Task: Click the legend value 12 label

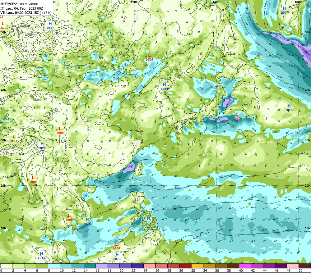Action: (x=74, y=271)
